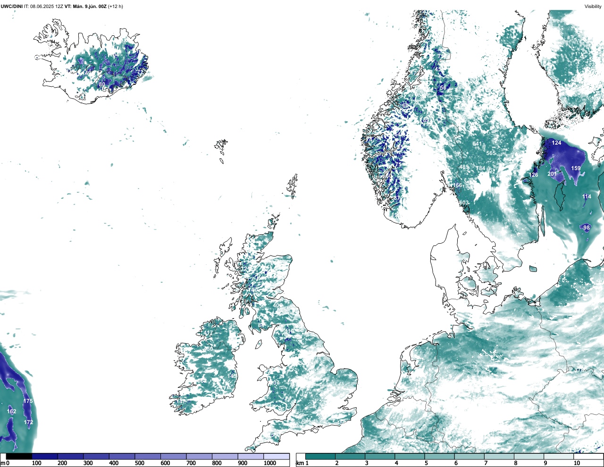Click the '500' label on metre scale

(x=139, y=463)
